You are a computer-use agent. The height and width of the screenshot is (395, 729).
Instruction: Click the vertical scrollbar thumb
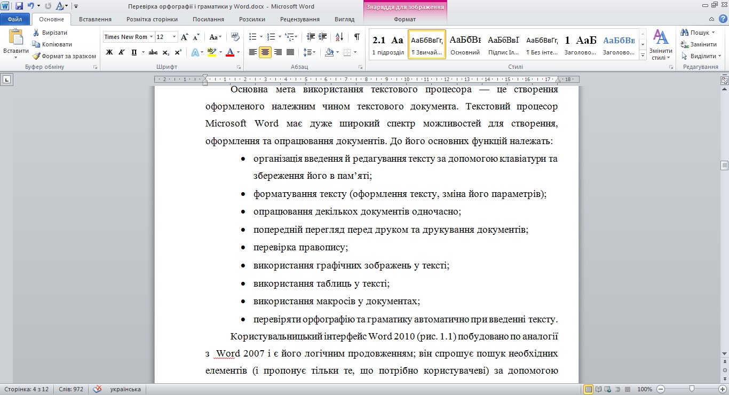click(724, 165)
